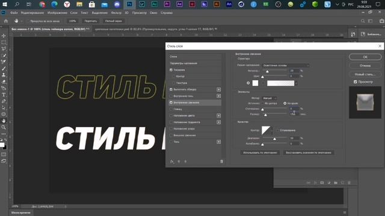Toggle the Выполнить обводку checkbox
This screenshot has height=216, width=385.
[171, 89]
